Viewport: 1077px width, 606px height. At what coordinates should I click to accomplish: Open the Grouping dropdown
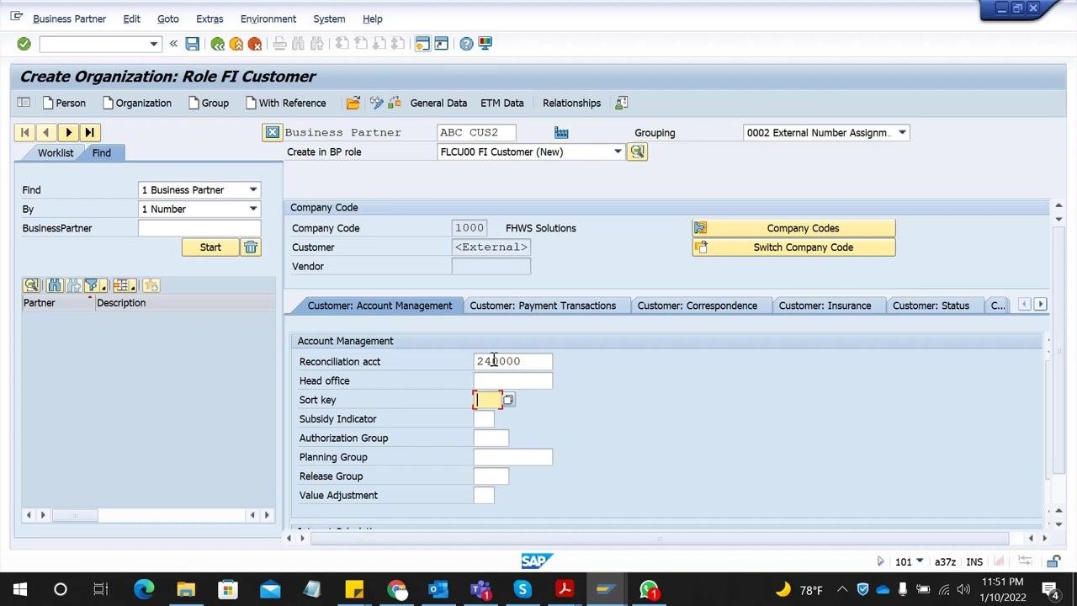902,133
